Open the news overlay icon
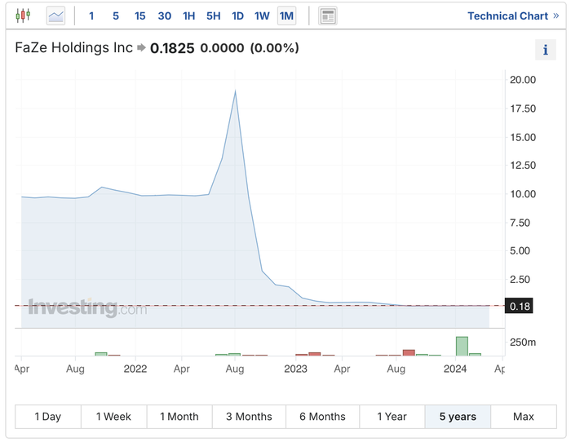This screenshot has height=442, width=571. pos(328,16)
